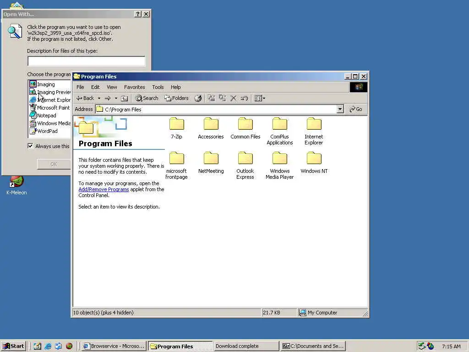Select Imaging Preview in program list

(x=50, y=92)
